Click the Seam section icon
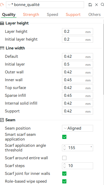The height and width of the screenshot is (185, 104). tap(2, 120)
